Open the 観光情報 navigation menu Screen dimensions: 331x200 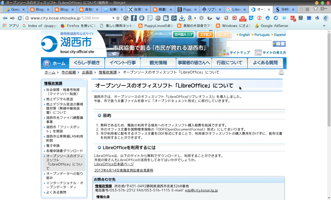(158, 63)
